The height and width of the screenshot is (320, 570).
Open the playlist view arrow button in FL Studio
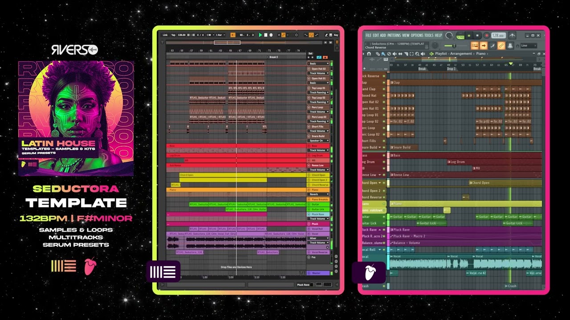point(484,45)
